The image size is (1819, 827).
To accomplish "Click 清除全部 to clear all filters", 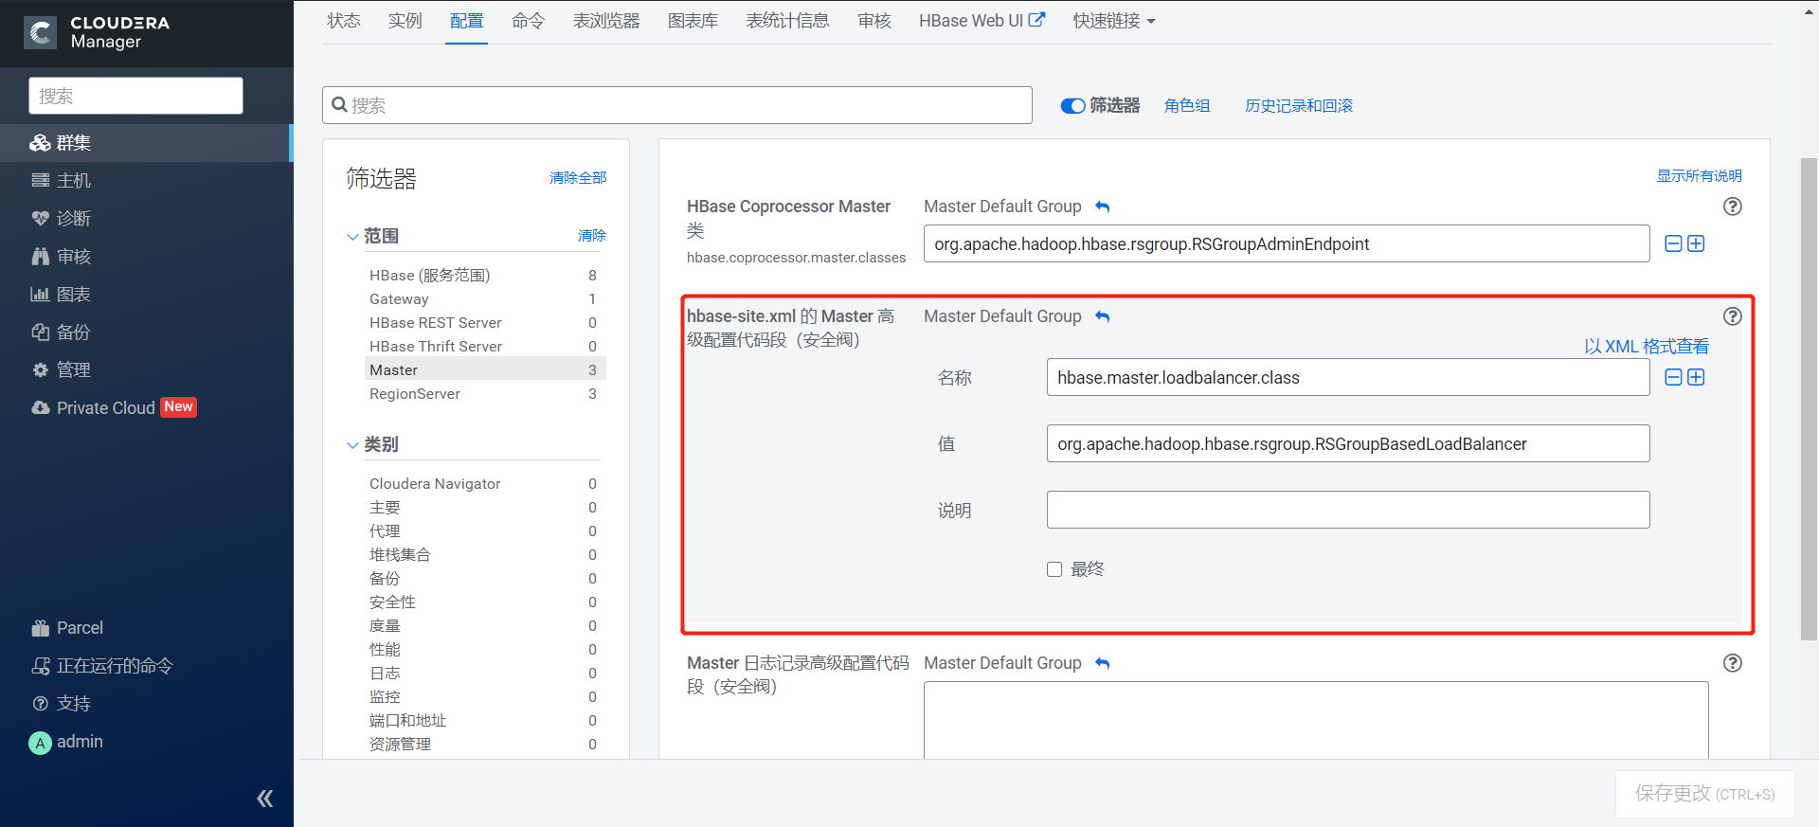I will pyautogui.click(x=578, y=178).
